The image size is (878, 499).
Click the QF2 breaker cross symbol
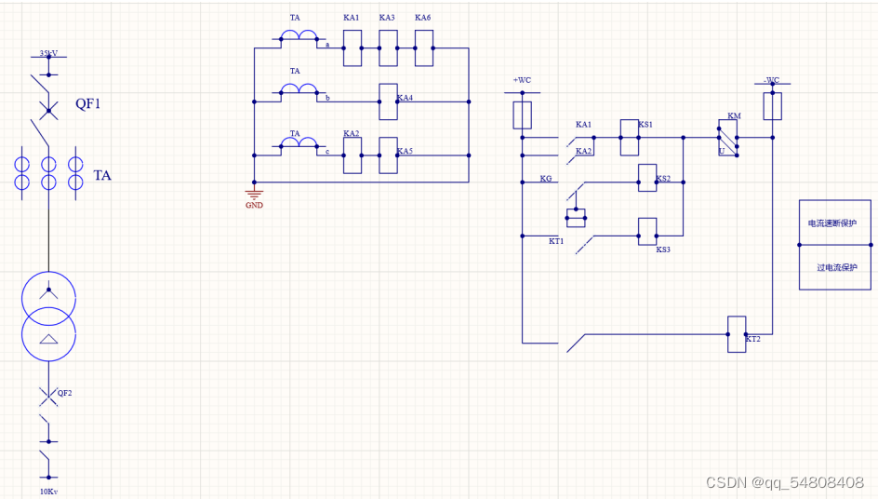tap(48, 397)
